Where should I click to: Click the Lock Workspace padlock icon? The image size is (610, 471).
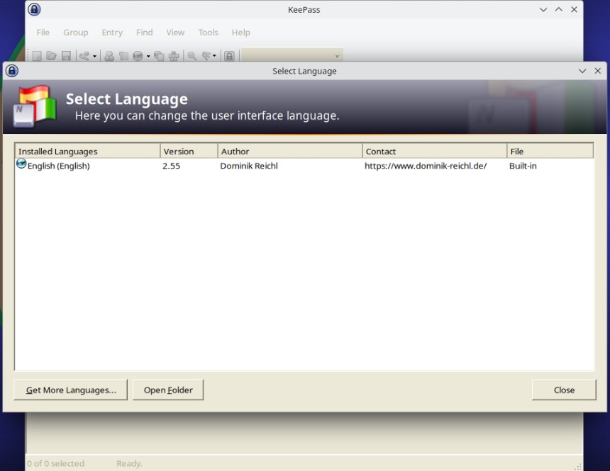tap(230, 57)
